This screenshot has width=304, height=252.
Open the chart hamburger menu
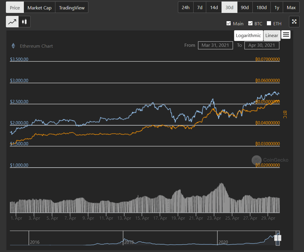coord(286,35)
